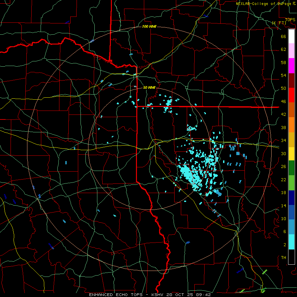Image resolution: width=297 pixels, height=297 pixels.
Task: Pick the light orange legend swatch
Action: tap(291, 124)
